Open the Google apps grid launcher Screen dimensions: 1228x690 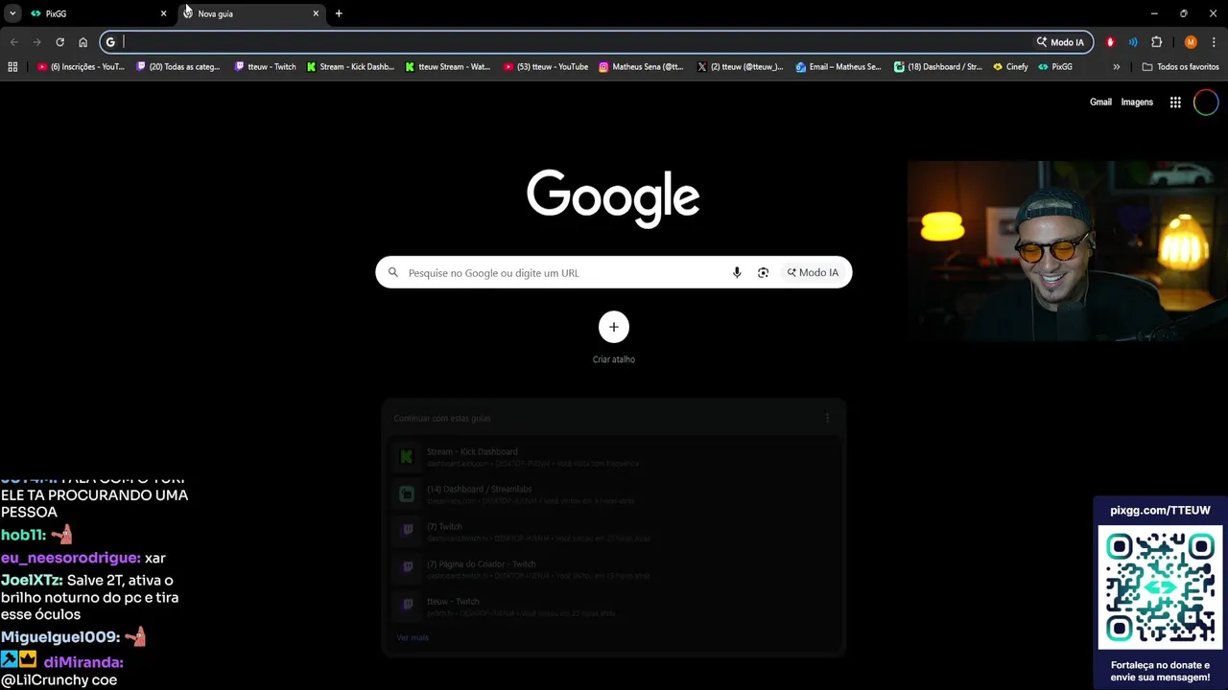pyautogui.click(x=1175, y=103)
